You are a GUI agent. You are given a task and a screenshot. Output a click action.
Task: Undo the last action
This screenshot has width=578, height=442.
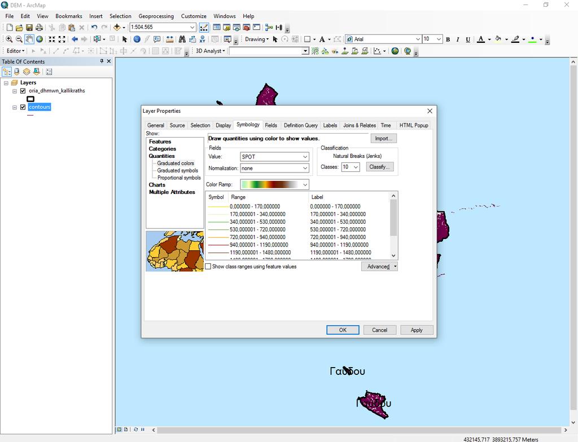click(x=94, y=27)
